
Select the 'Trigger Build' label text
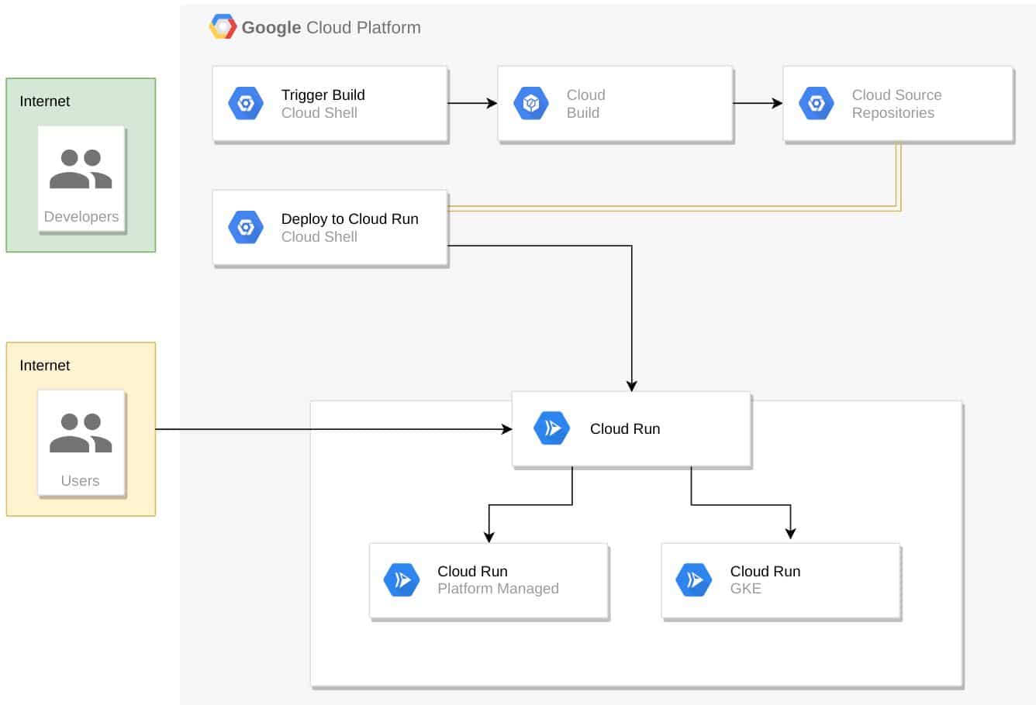323,95
